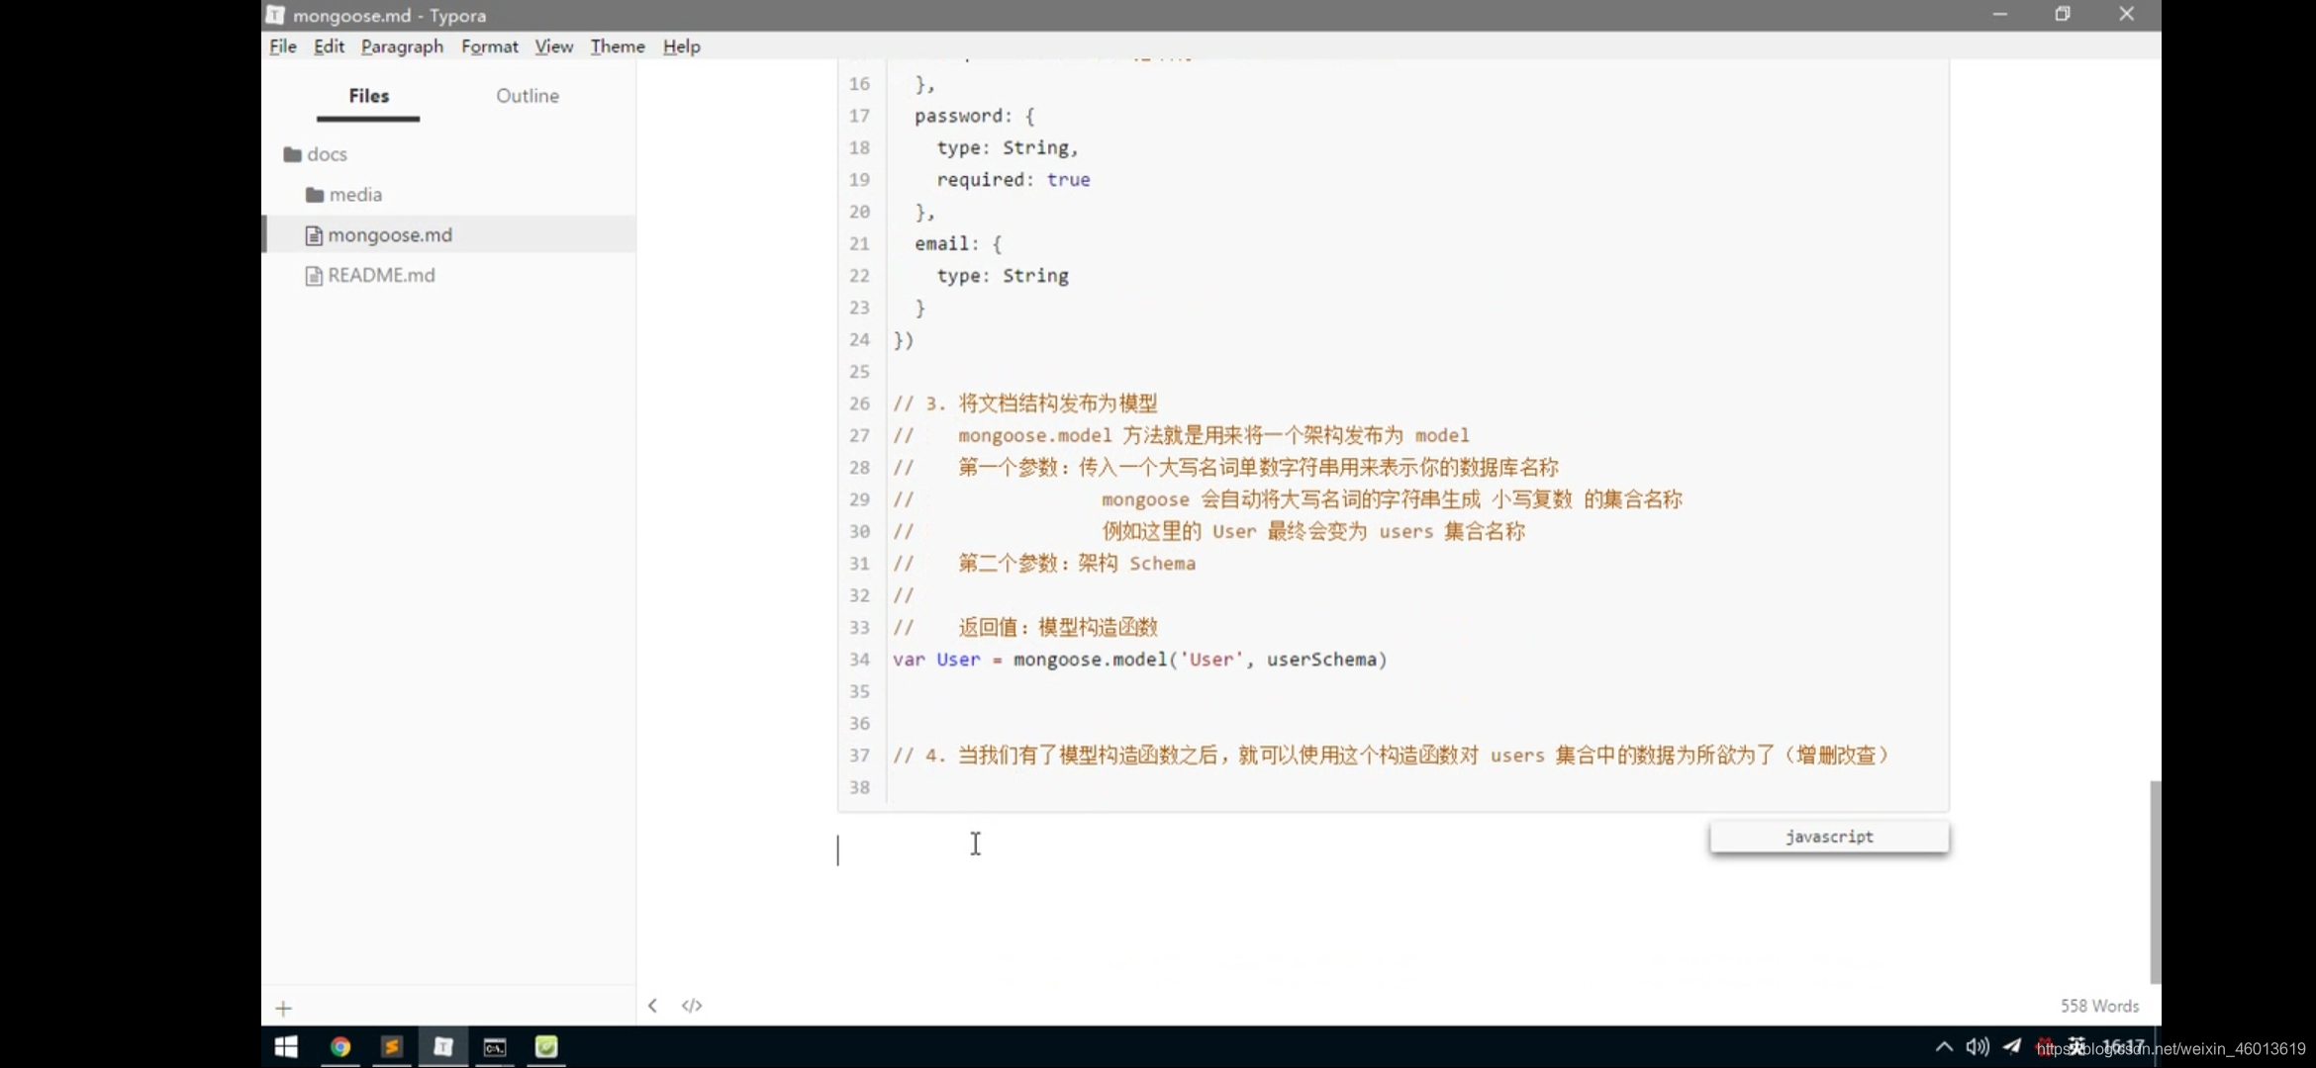
Task: Select mongoose.md in file list
Action: (389, 235)
